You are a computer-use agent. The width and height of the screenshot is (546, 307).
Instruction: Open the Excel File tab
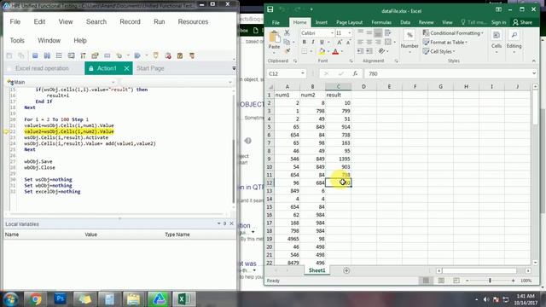276,22
